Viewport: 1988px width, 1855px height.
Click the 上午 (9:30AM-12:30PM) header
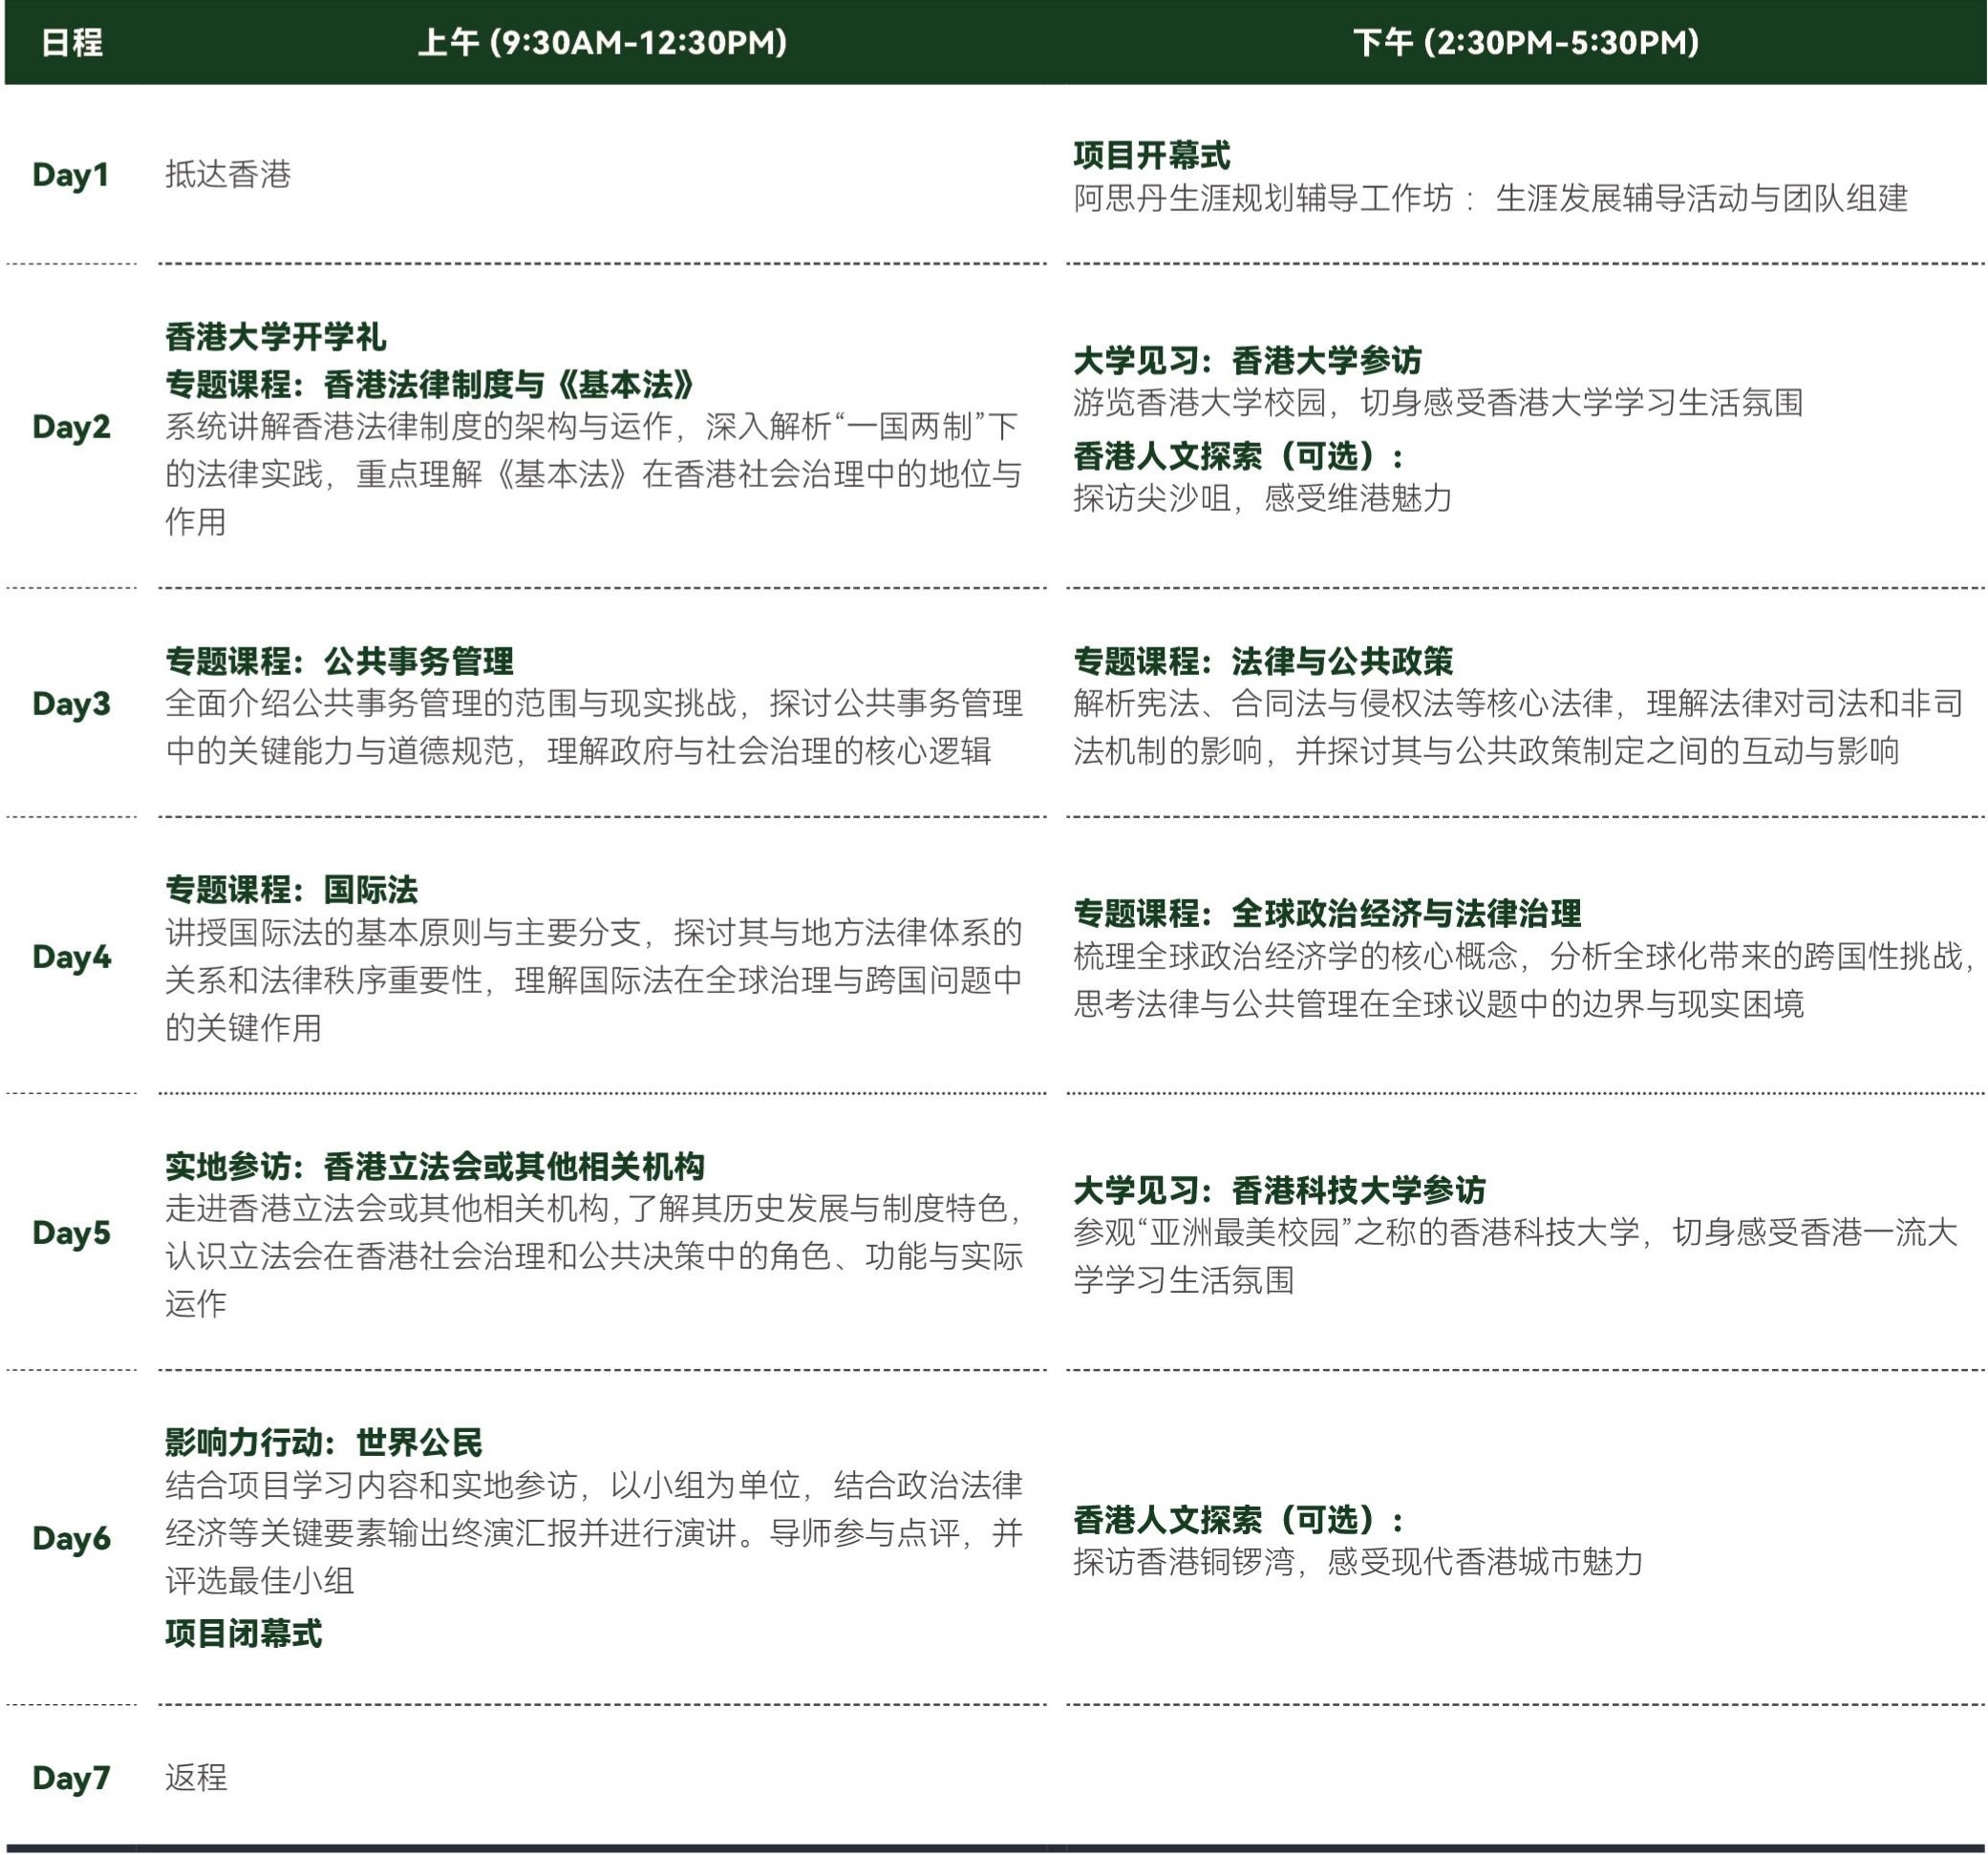click(602, 43)
